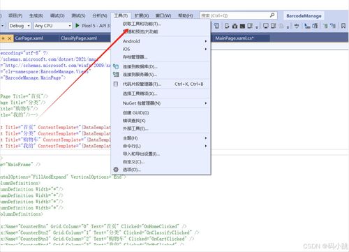349x252 pixels.
Task: Expand the Android submenu
Action: pos(164,41)
